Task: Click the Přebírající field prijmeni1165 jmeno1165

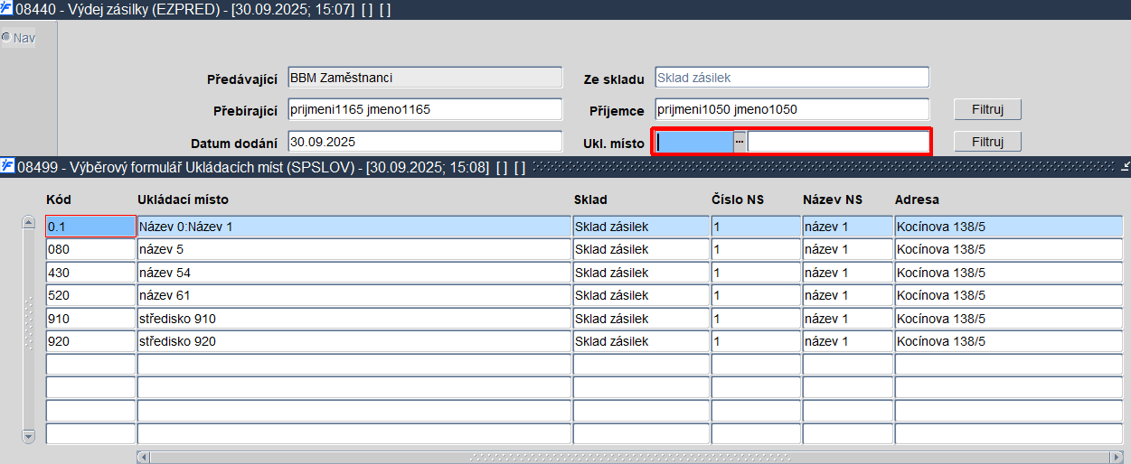Action: pyautogui.click(x=425, y=109)
